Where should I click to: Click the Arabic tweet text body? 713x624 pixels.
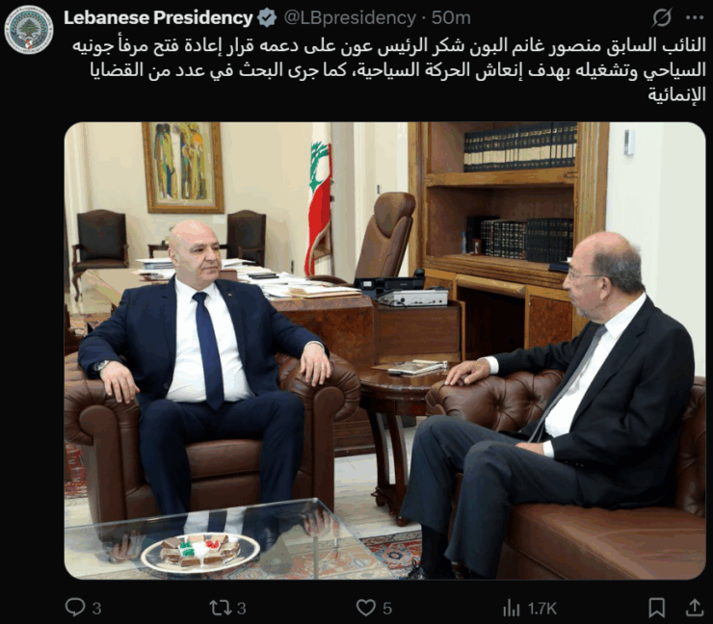(389, 69)
